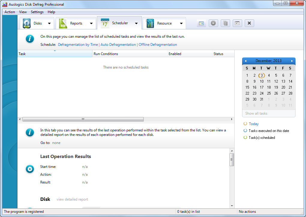Click the December, 2013 calendar title

(268, 61)
